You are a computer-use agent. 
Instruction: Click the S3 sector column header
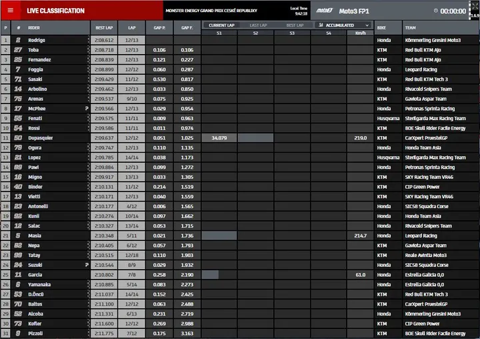pyautogui.click(x=292, y=33)
